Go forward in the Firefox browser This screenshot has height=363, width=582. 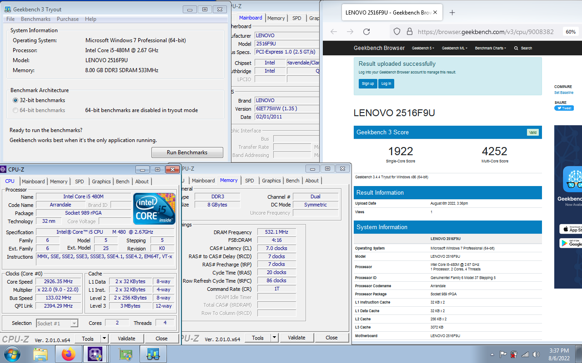350,32
